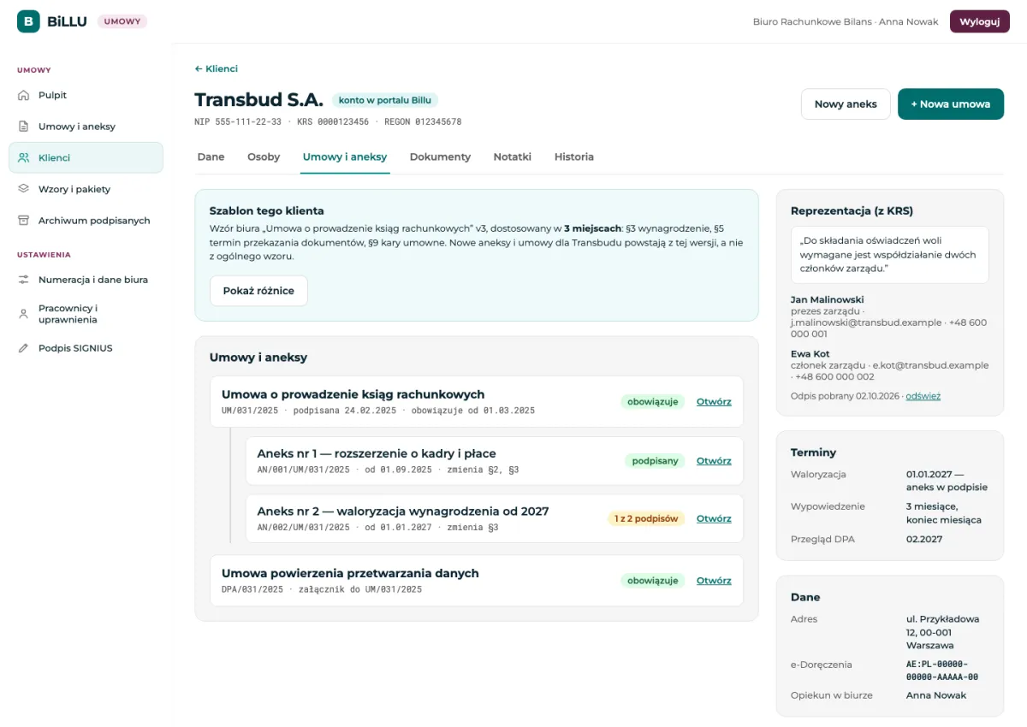This screenshot has height=727, width=1027.
Task: Select the Klienci people icon in sidebar
Action: coord(24,157)
